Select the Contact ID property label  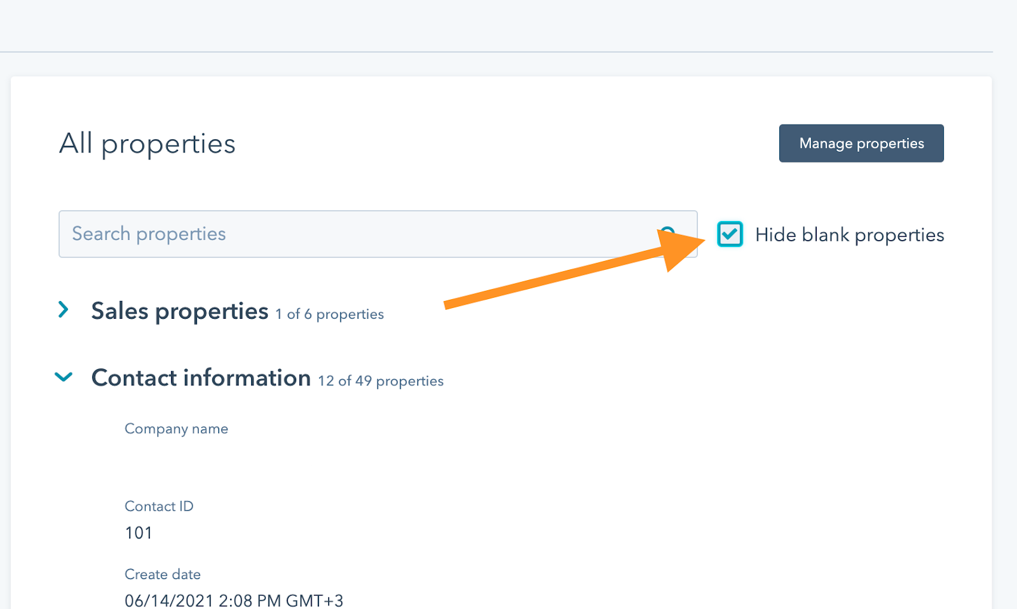pyautogui.click(x=159, y=506)
